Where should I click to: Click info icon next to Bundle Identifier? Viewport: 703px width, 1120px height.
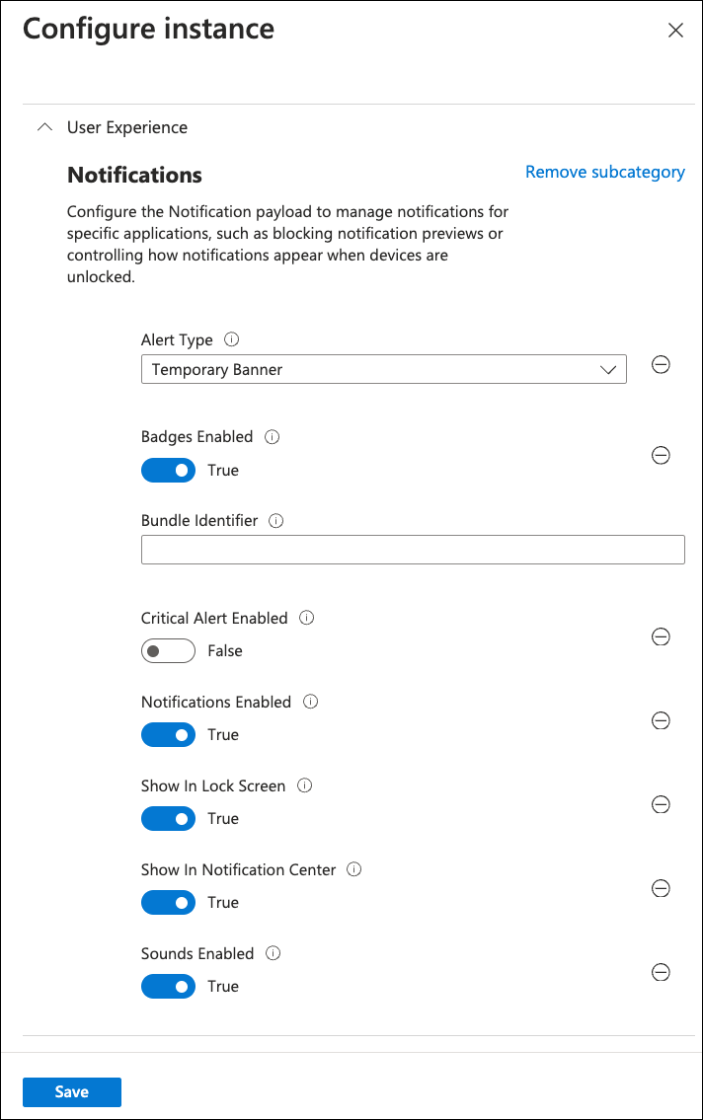tap(276, 520)
